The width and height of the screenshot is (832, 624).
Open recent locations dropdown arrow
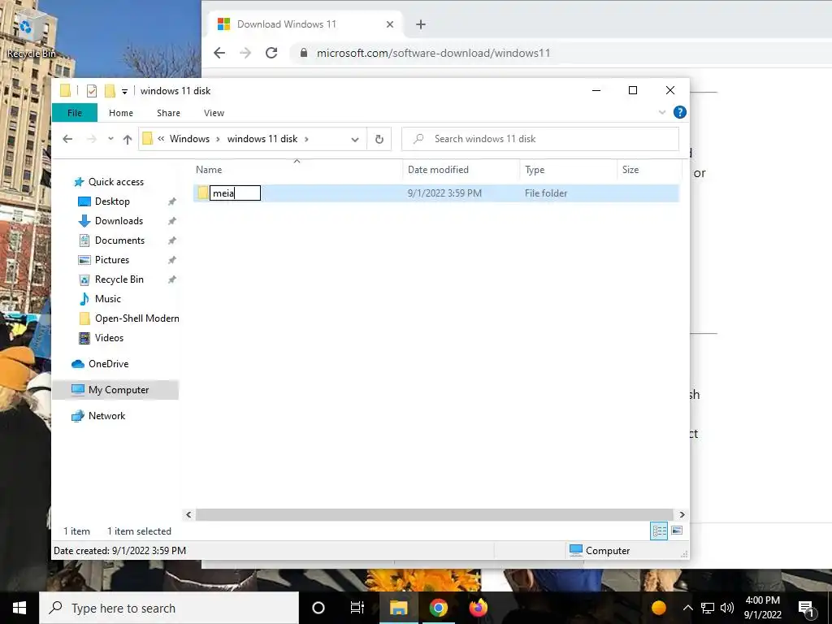point(110,139)
